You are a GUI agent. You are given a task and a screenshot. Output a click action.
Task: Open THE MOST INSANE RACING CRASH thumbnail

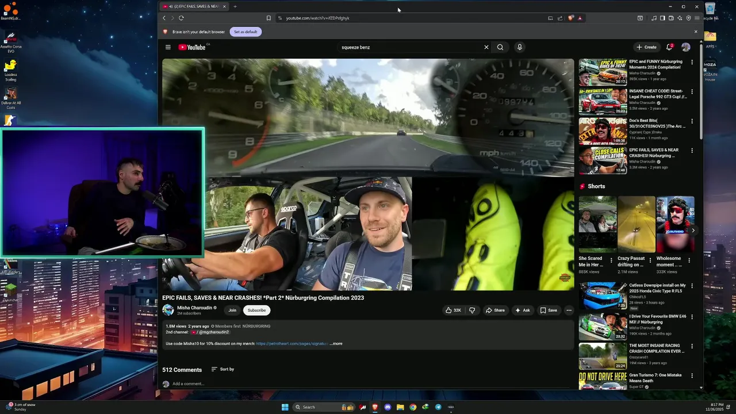603,356
